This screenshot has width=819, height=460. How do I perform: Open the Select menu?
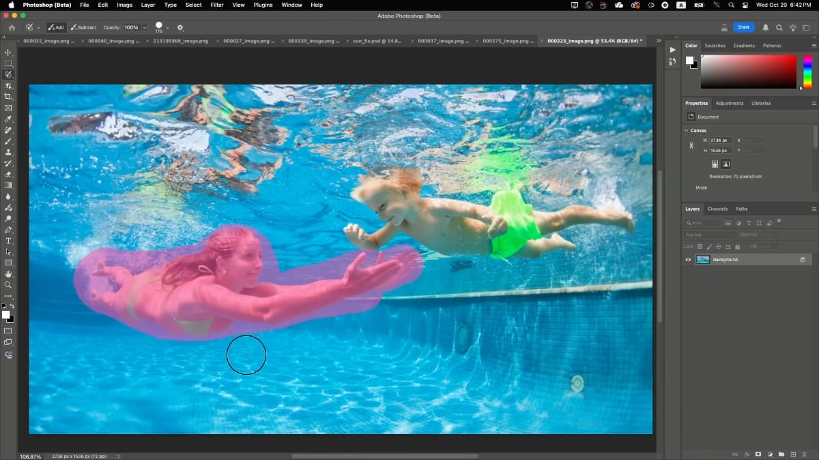point(194,5)
